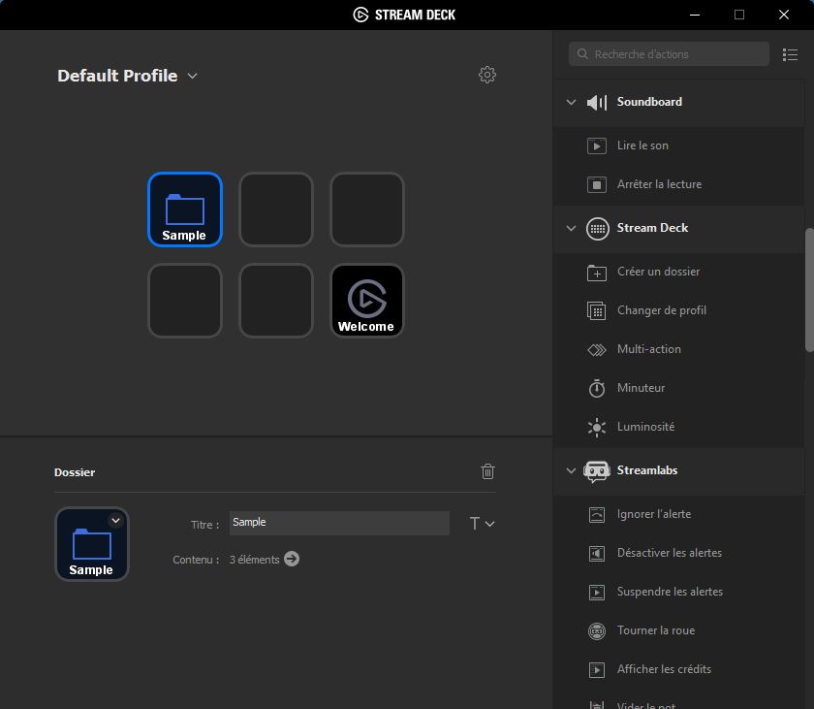Image resolution: width=814 pixels, height=709 pixels.
Task: Select the Welcome key on the deck
Action: click(367, 301)
